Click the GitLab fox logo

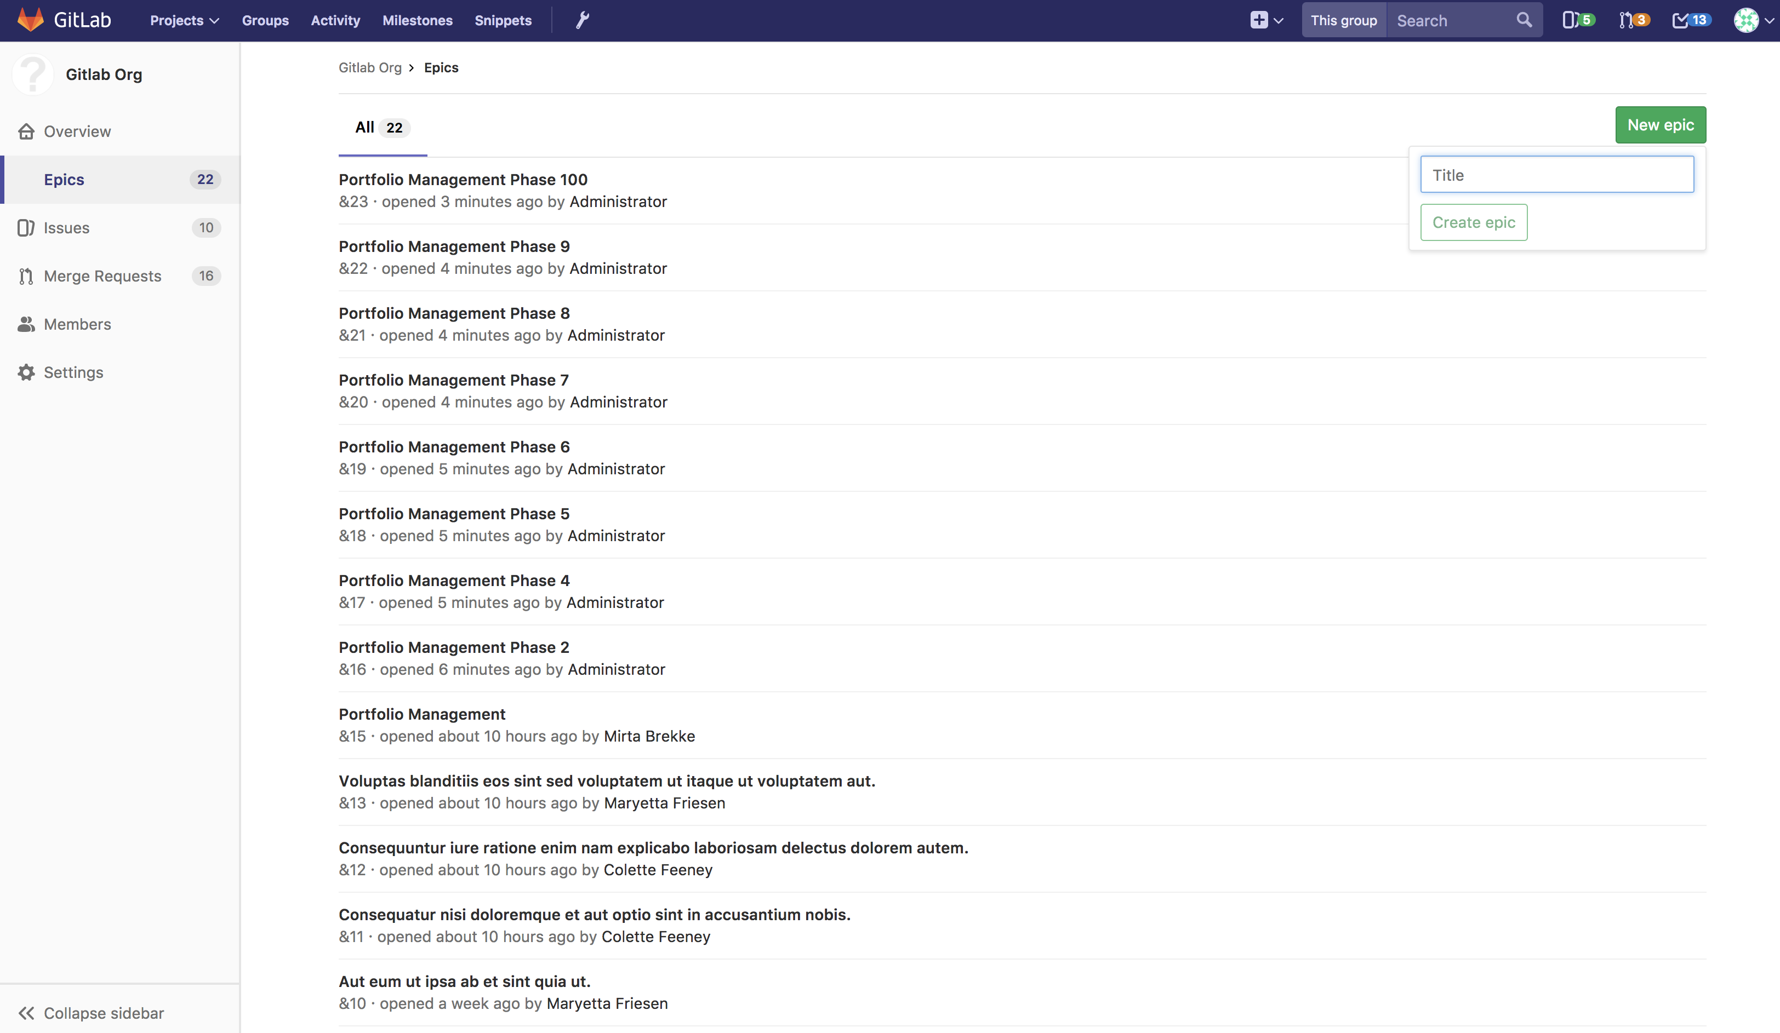coord(30,20)
